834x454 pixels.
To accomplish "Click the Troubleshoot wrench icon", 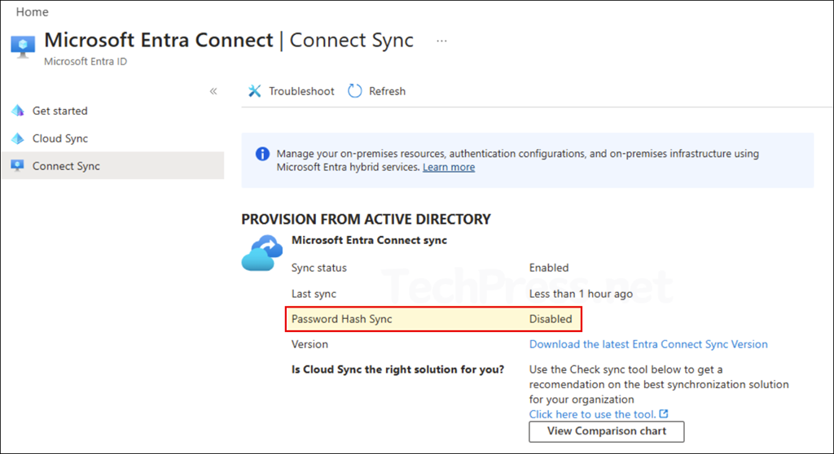I will tap(255, 91).
